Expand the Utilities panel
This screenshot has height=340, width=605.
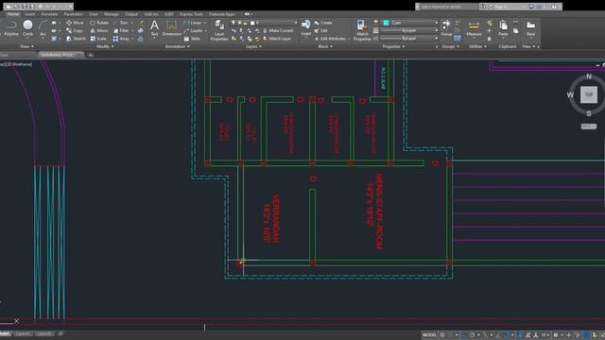pos(477,46)
